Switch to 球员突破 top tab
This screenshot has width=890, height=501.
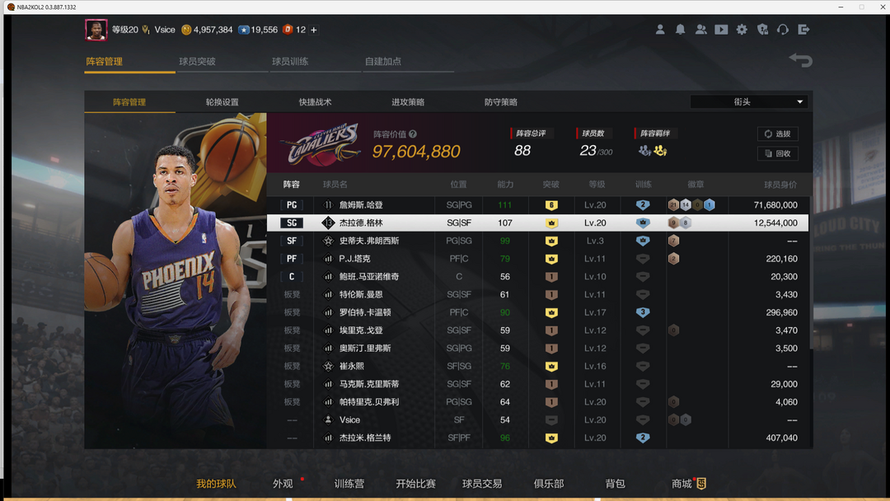(198, 61)
